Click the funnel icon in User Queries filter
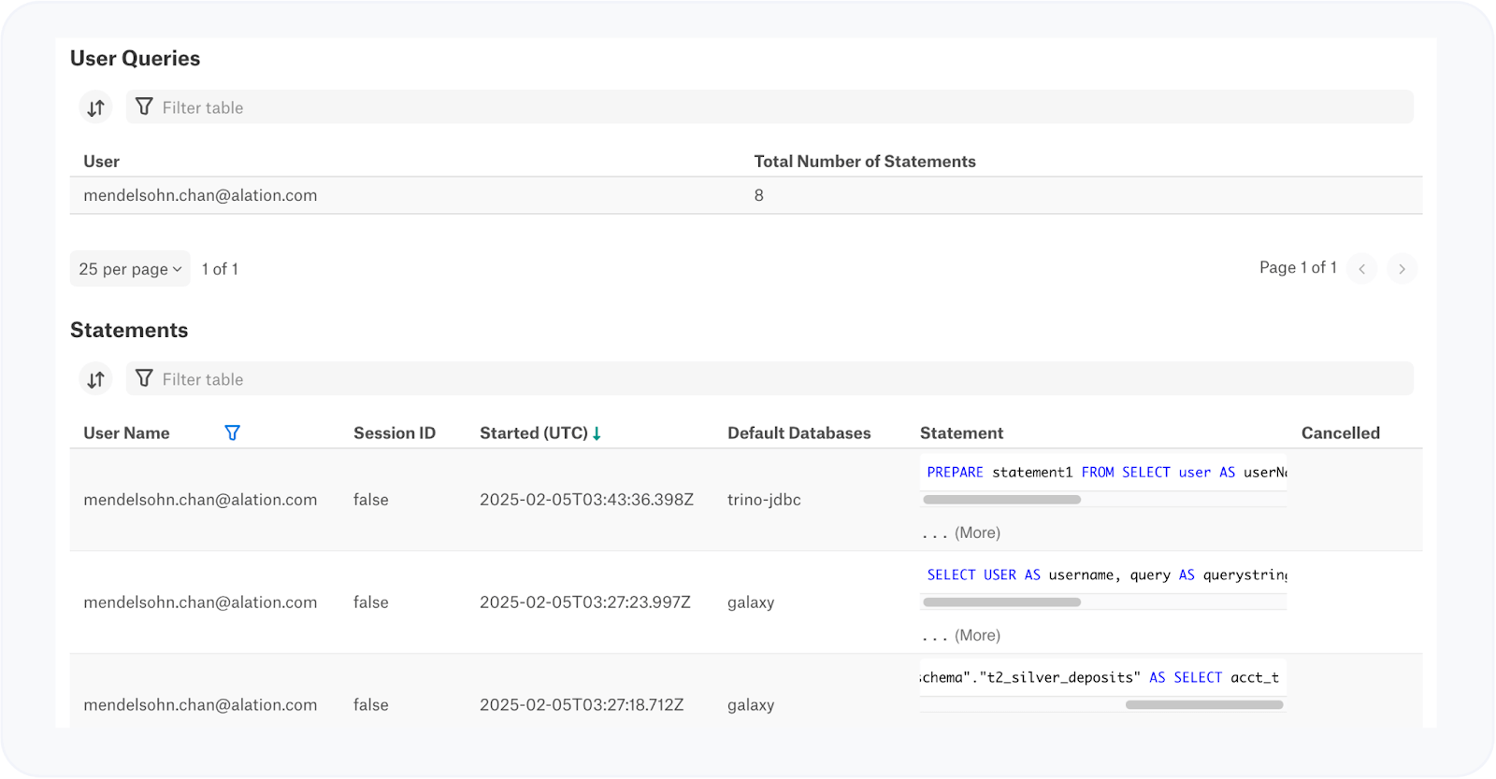The width and height of the screenshot is (1496, 779). point(144,106)
